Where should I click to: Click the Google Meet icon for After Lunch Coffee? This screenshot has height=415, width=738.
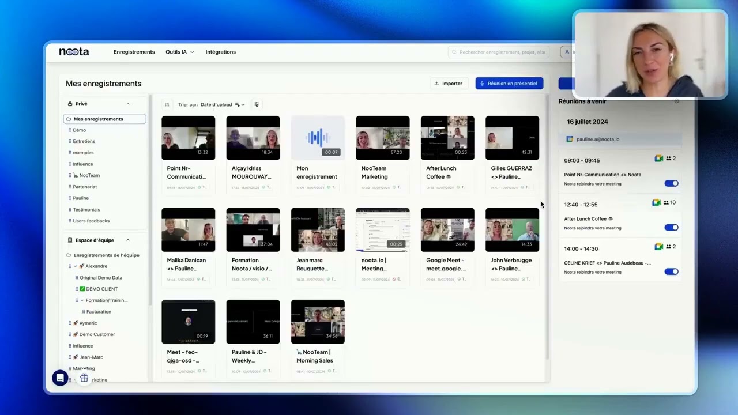pyautogui.click(x=656, y=202)
